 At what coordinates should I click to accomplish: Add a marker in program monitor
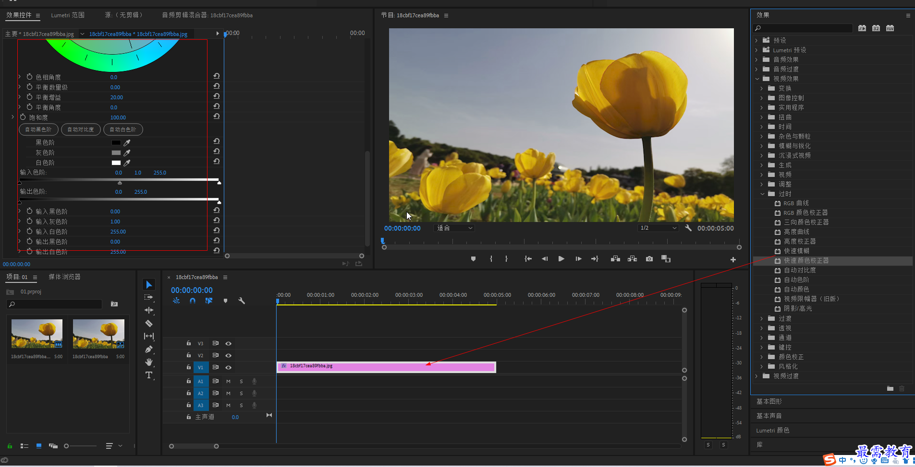click(x=473, y=259)
